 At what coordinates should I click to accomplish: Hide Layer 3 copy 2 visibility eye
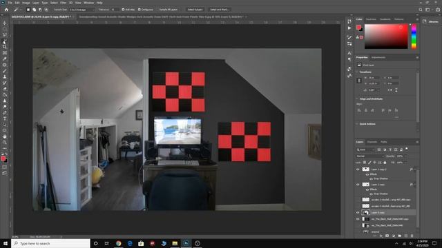(358, 169)
